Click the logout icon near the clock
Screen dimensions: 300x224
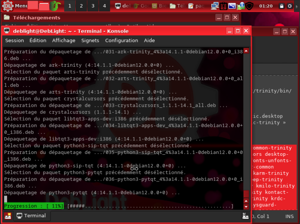tap(289, 6)
